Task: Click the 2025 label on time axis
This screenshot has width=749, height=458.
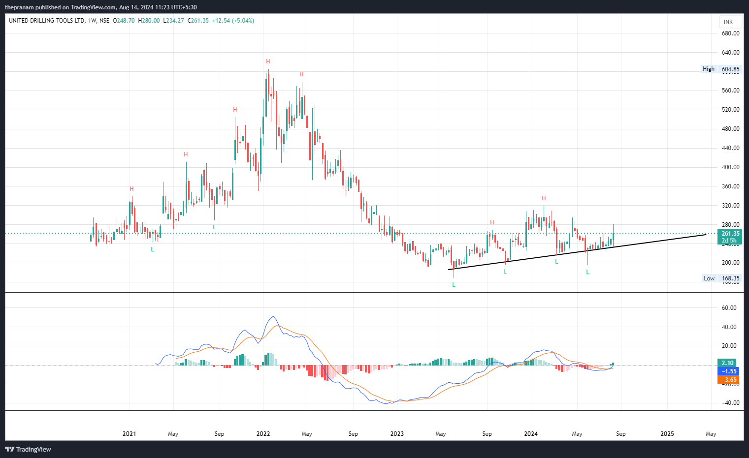Action: 667,434
